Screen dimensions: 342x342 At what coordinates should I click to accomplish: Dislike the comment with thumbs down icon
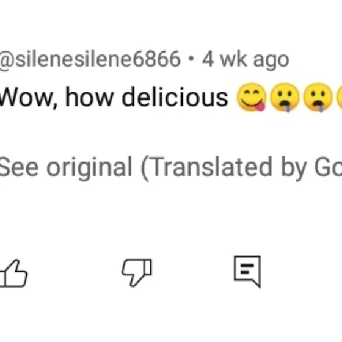(x=137, y=272)
